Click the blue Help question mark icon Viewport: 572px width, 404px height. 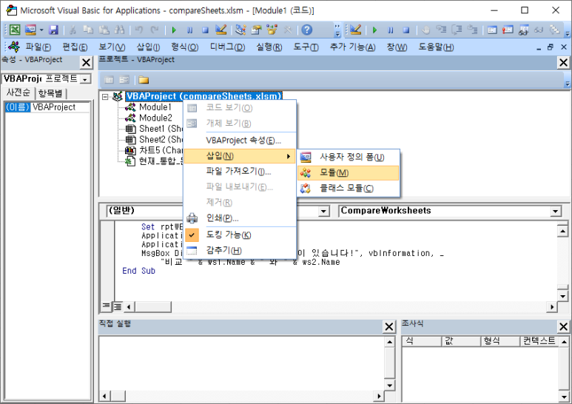point(307,30)
